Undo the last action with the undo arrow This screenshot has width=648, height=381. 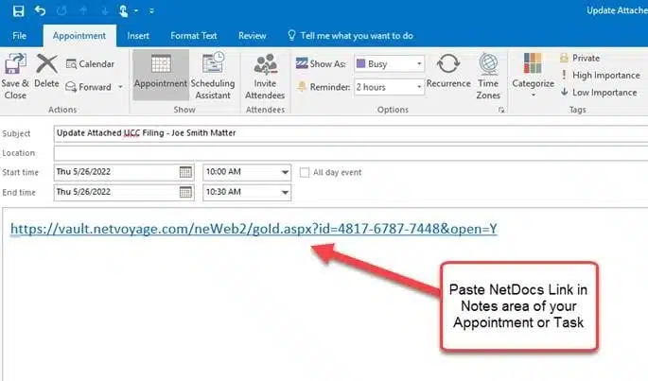point(40,10)
